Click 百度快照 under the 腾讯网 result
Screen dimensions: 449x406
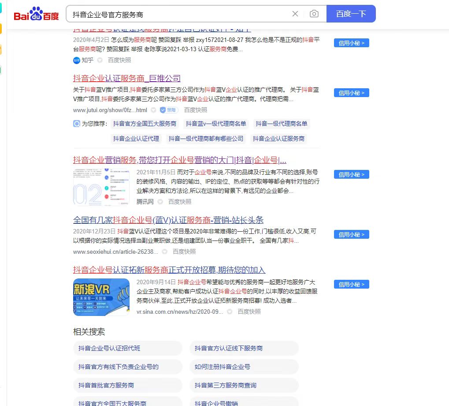tap(179, 201)
